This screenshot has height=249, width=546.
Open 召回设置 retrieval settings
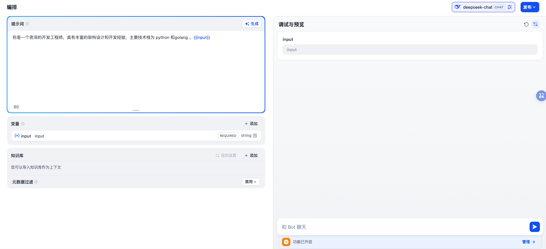click(x=226, y=156)
